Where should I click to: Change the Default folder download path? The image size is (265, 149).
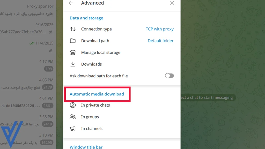(160, 41)
